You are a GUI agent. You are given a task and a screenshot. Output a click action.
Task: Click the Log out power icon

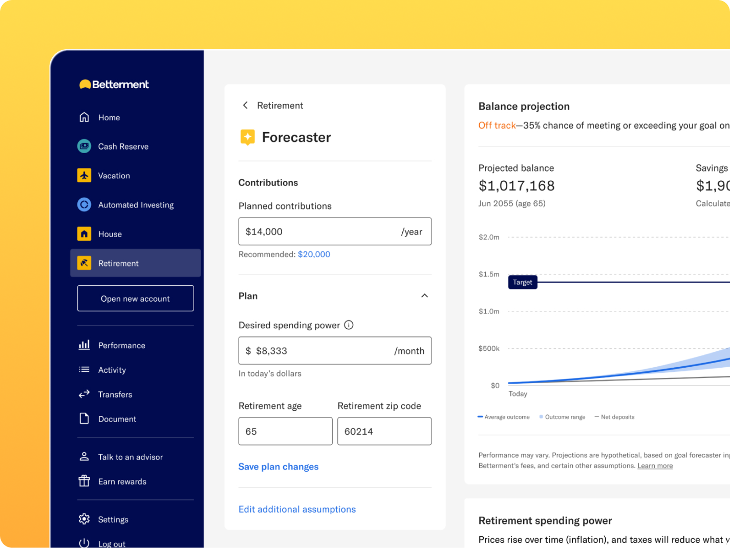pos(84,543)
